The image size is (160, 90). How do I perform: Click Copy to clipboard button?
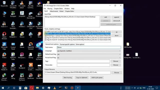pos(81,77)
